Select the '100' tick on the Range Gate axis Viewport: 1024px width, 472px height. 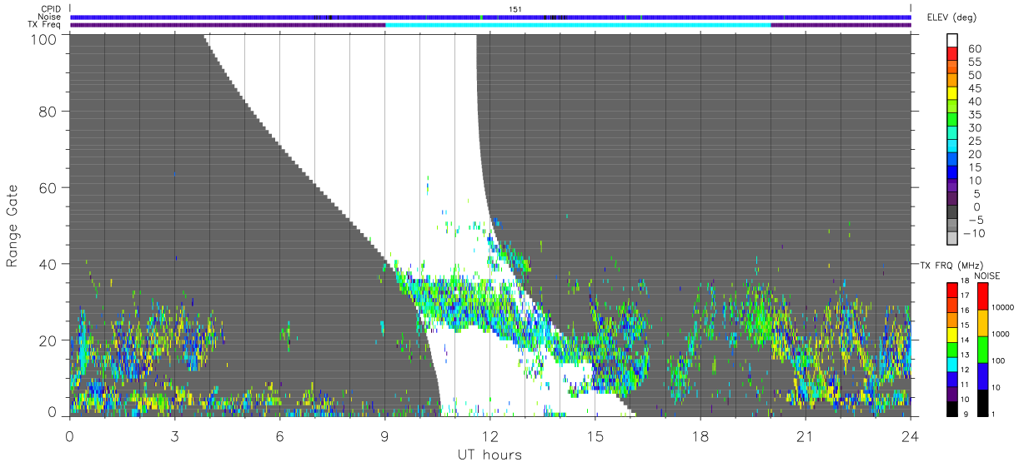[x=43, y=39]
